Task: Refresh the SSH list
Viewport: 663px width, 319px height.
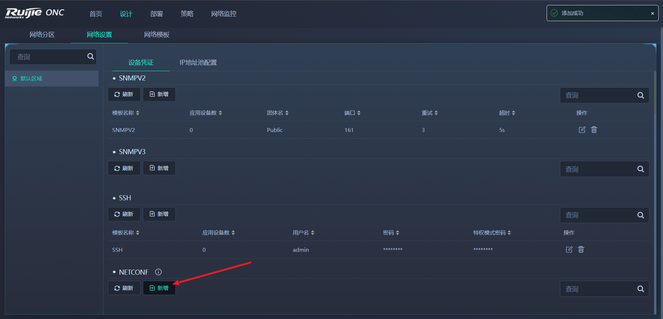Action: (124, 214)
